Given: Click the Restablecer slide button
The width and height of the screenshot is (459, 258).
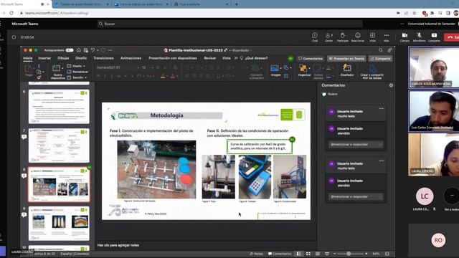Looking at the screenshot, I should click(77, 72).
